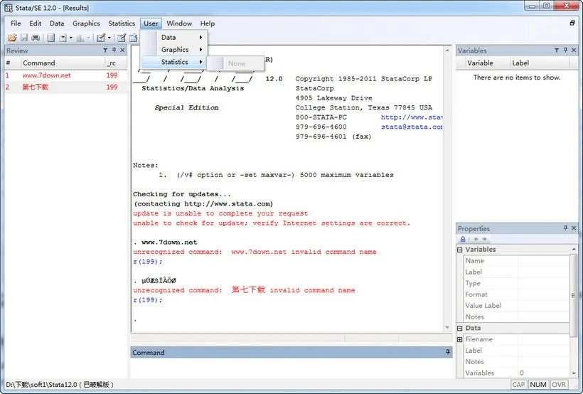This screenshot has width=583, height=394.
Task: Click the filter icon in Variables panel
Action: [557, 50]
